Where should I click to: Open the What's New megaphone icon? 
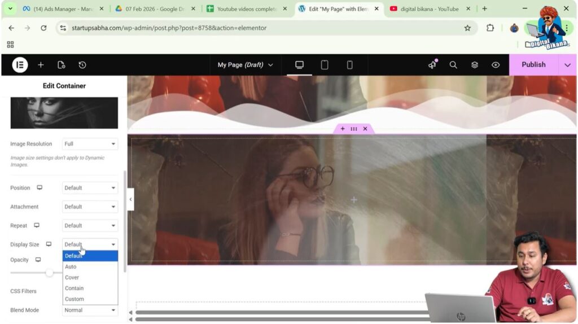coord(432,65)
